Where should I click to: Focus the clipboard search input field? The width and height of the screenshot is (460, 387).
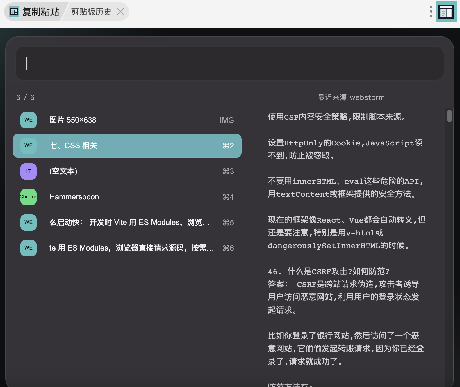coord(229,63)
